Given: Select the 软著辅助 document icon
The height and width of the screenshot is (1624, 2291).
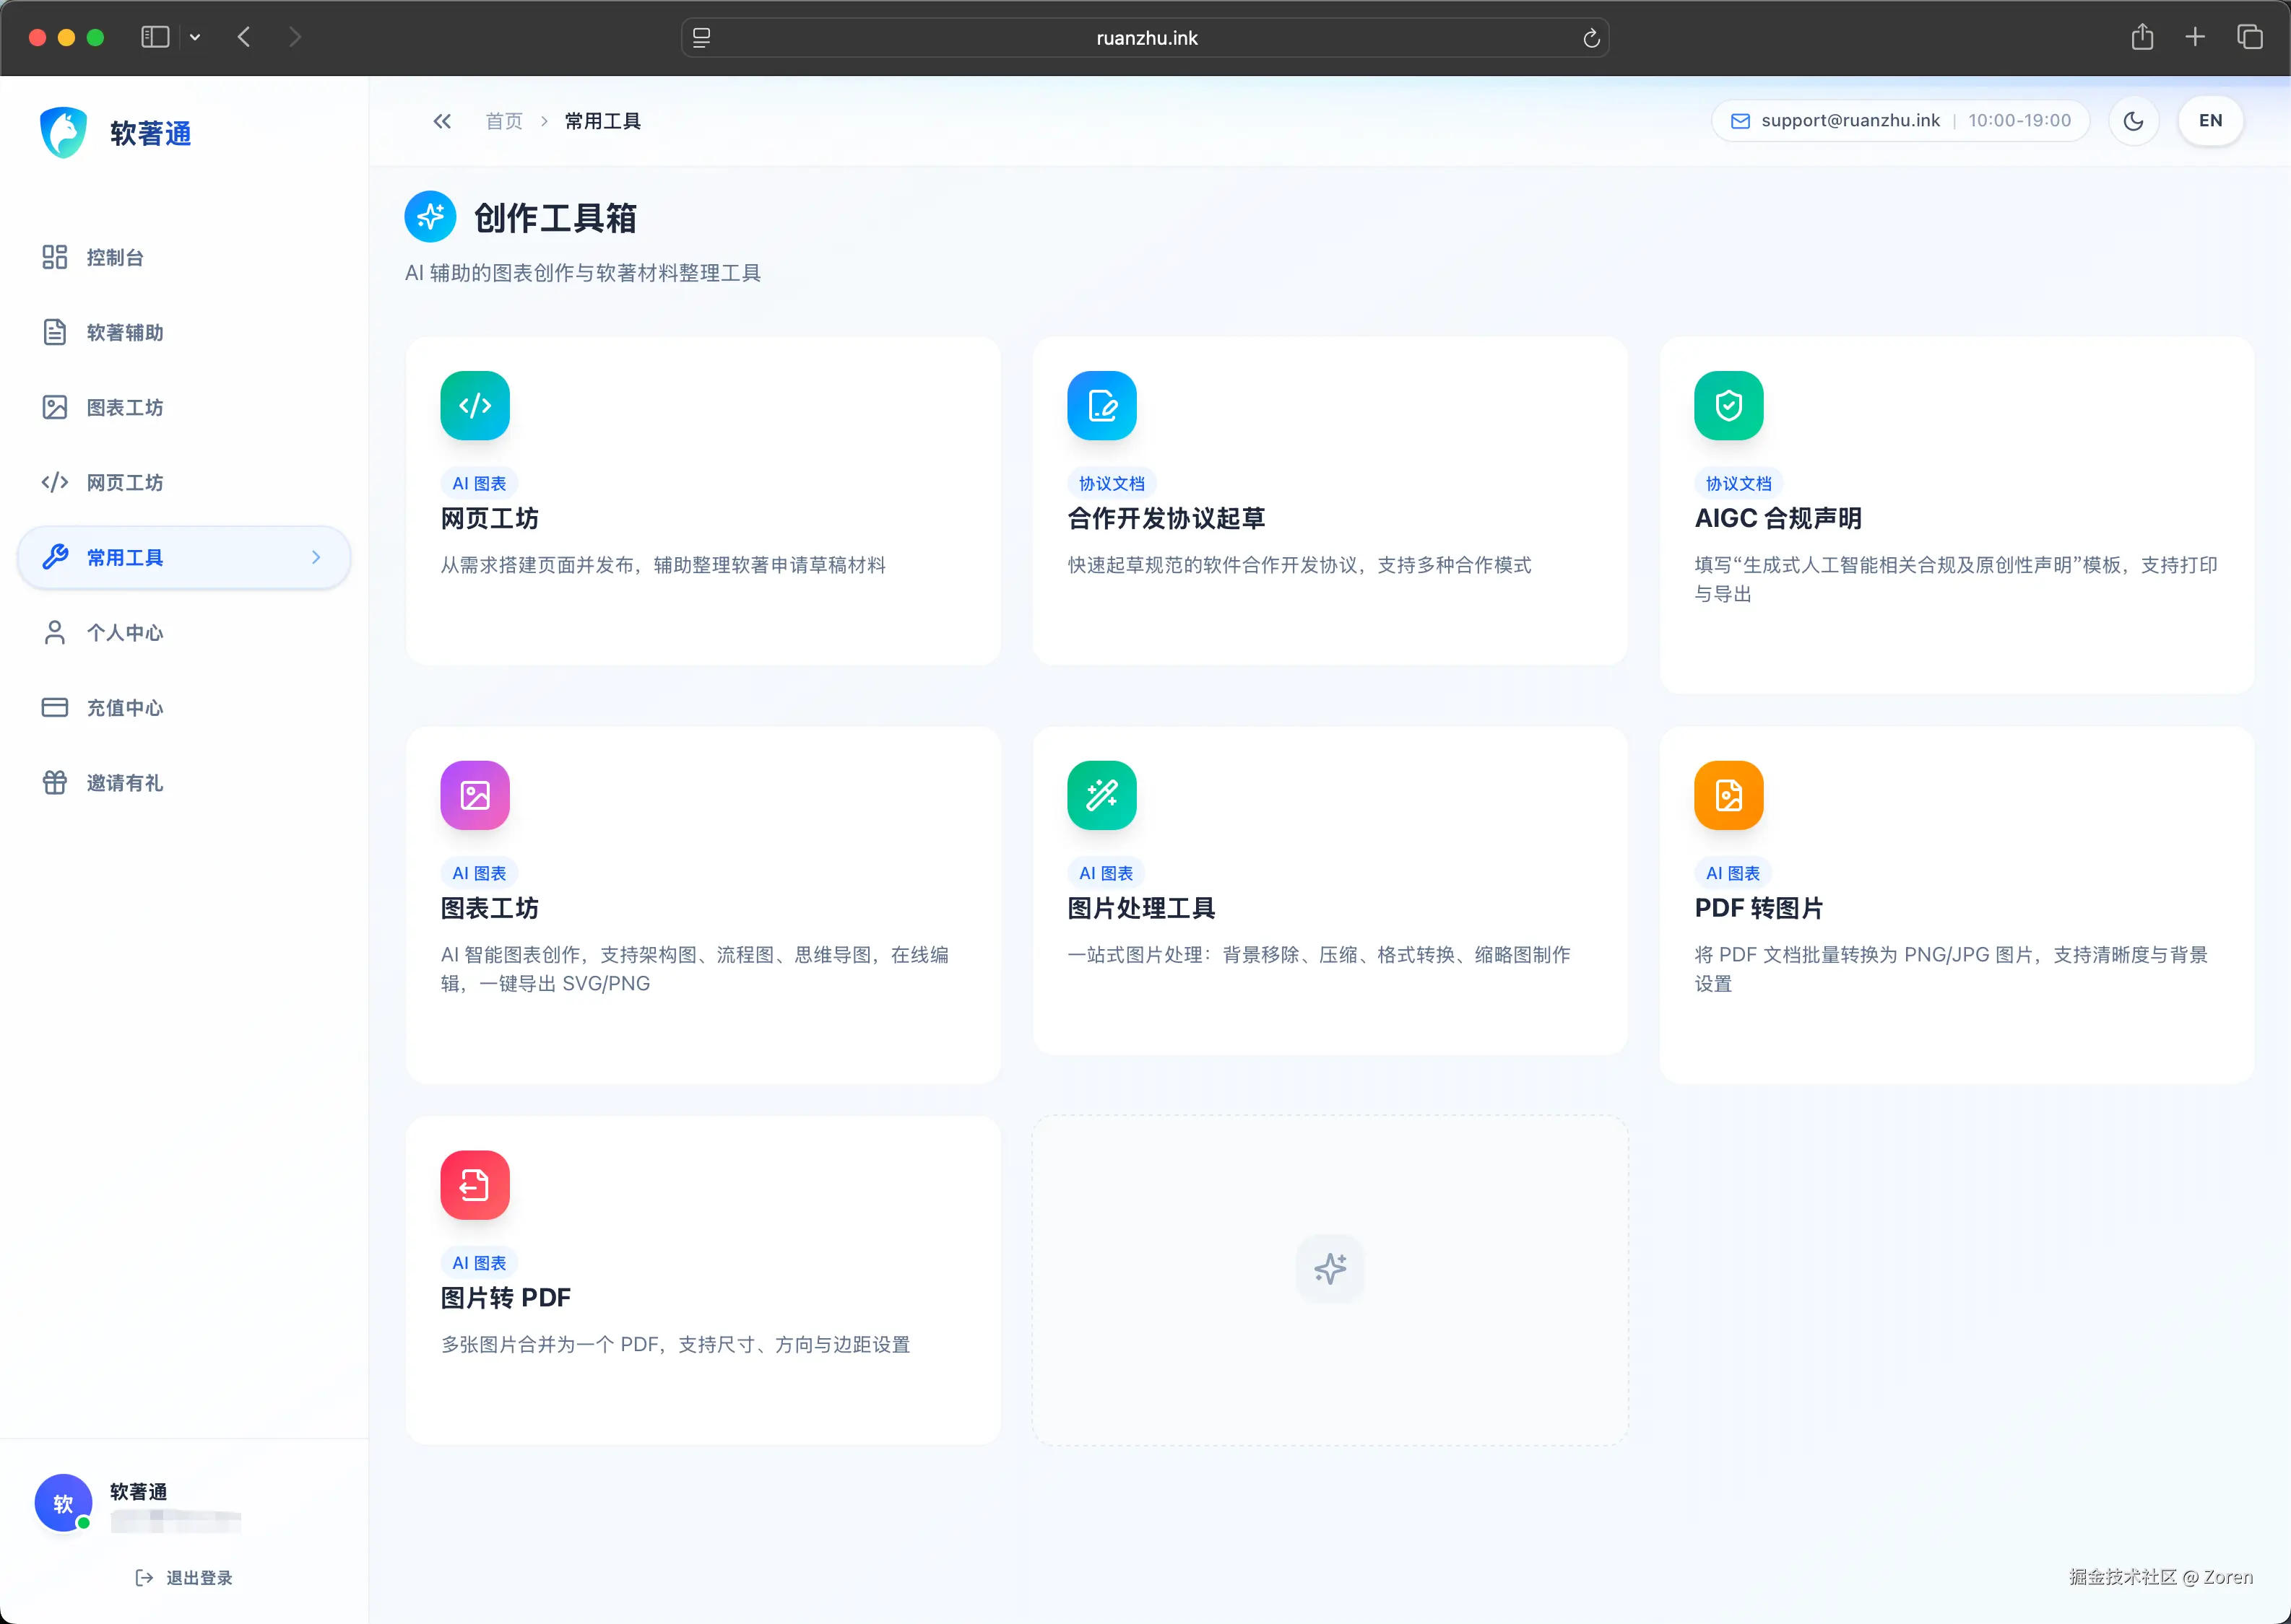Looking at the screenshot, I should pos(55,332).
